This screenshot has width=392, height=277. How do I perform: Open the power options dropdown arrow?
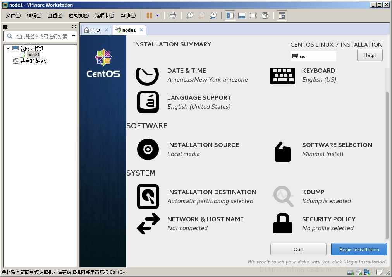pyautogui.click(x=158, y=15)
